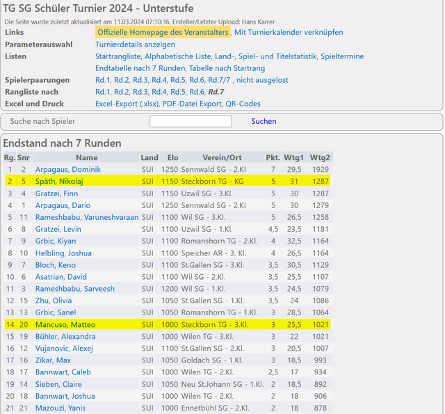
Task: Open player Gratzei, Finn
Action: (x=56, y=193)
